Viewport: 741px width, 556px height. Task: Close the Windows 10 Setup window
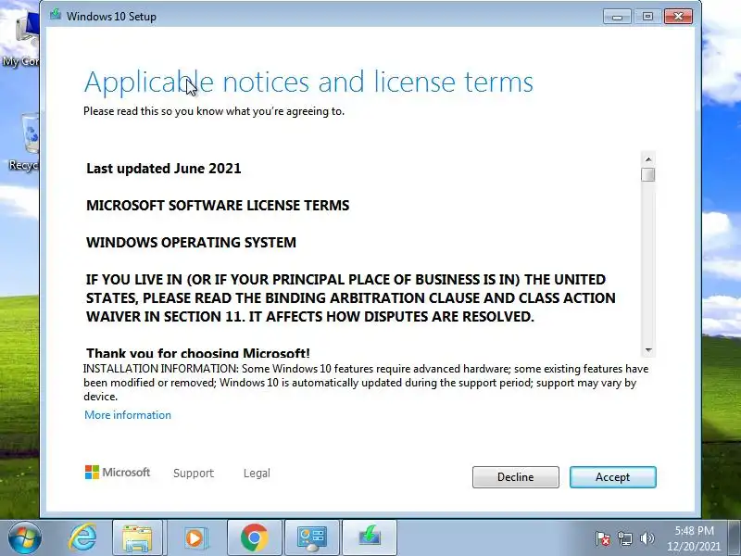pos(678,17)
